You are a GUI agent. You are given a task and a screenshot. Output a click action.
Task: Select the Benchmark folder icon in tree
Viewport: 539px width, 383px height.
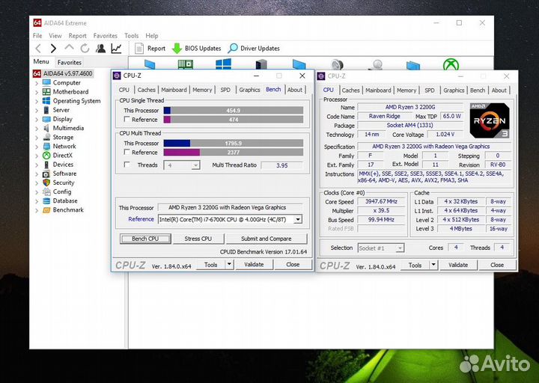[46, 210]
